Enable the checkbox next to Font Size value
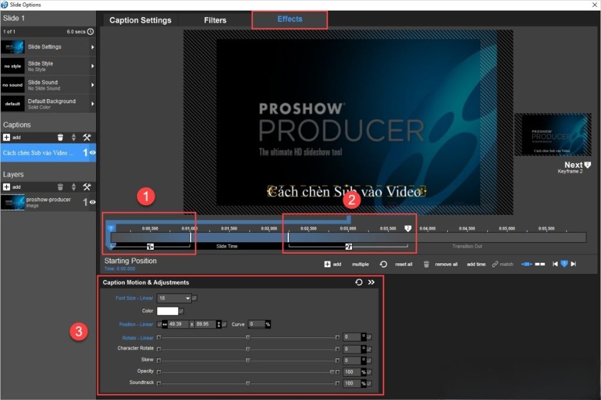The image size is (601, 400). click(194, 298)
